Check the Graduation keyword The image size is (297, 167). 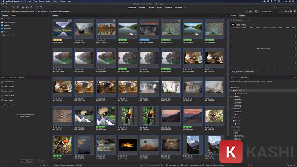coord(234,103)
